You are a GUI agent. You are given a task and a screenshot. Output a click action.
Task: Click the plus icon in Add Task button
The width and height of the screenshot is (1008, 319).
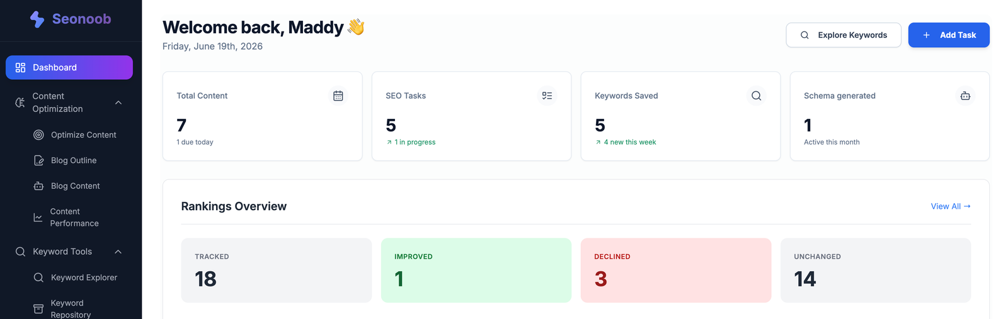point(927,35)
